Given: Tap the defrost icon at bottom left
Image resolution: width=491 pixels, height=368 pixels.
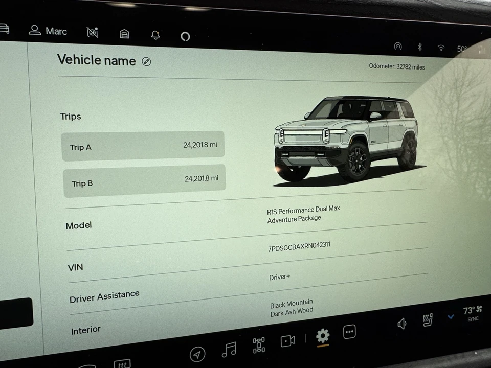Looking at the screenshot, I should (x=122, y=364).
